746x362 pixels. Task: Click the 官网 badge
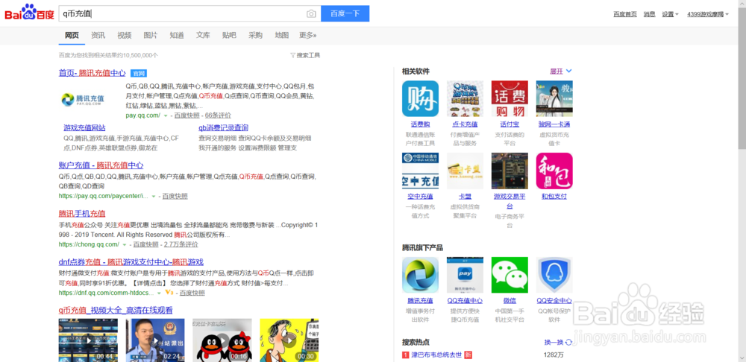[139, 73]
